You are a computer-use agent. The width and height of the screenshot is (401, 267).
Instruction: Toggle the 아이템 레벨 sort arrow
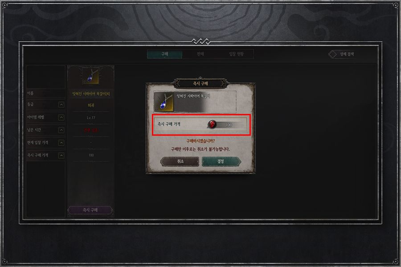61,117
